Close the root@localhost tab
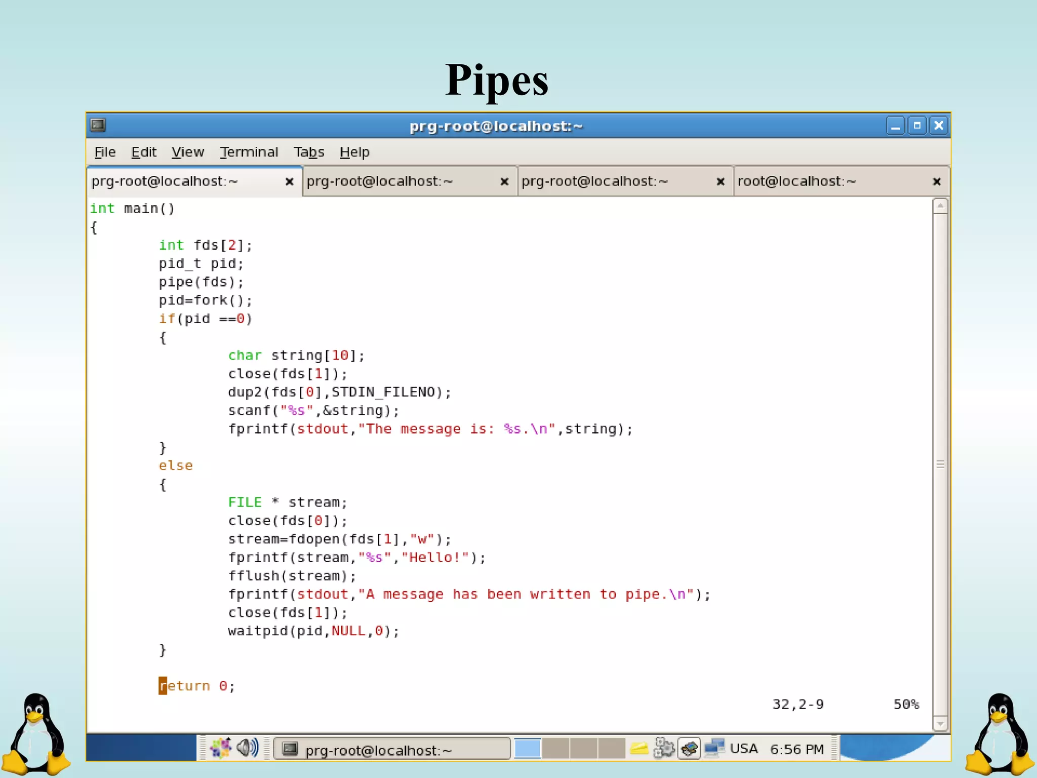The width and height of the screenshot is (1037, 778). click(x=937, y=181)
